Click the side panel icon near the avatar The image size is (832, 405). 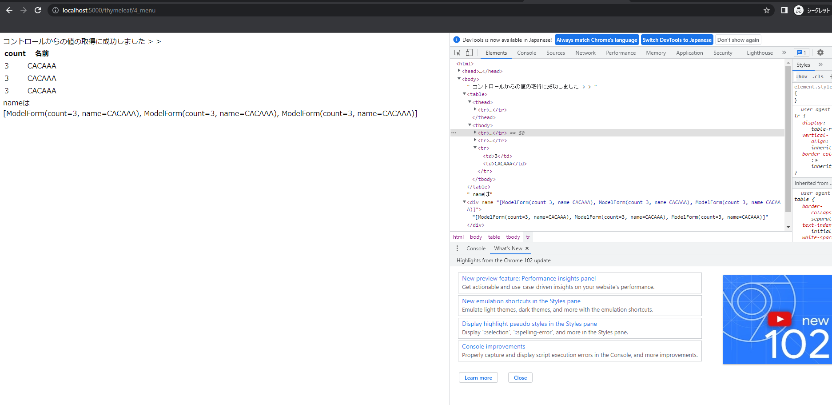coord(784,10)
